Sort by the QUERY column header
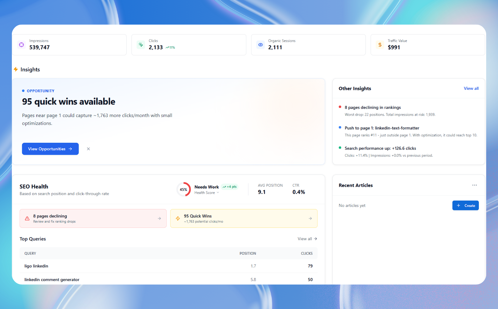498x309 pixels. [30, 253]
